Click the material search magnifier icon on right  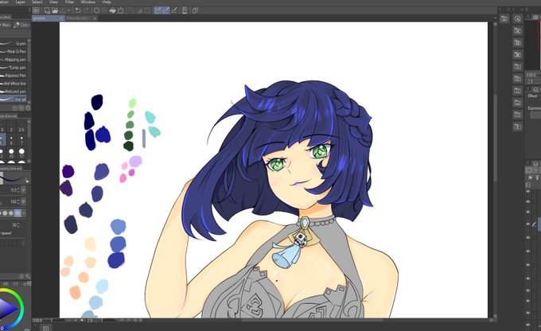tap(518, 19)
